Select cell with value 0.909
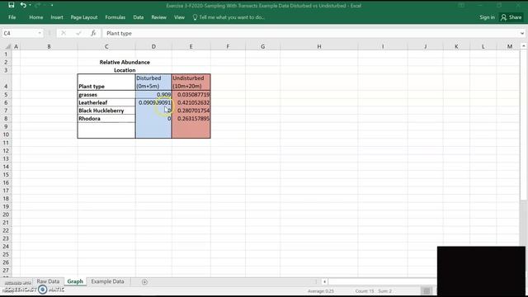The height and width of the screenshot is (297, 528). coord(153,95)
